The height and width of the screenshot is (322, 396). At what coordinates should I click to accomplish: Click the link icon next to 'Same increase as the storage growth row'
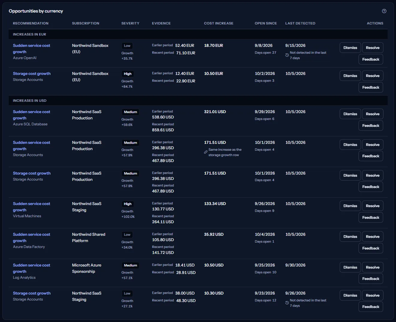pos(206,152)
